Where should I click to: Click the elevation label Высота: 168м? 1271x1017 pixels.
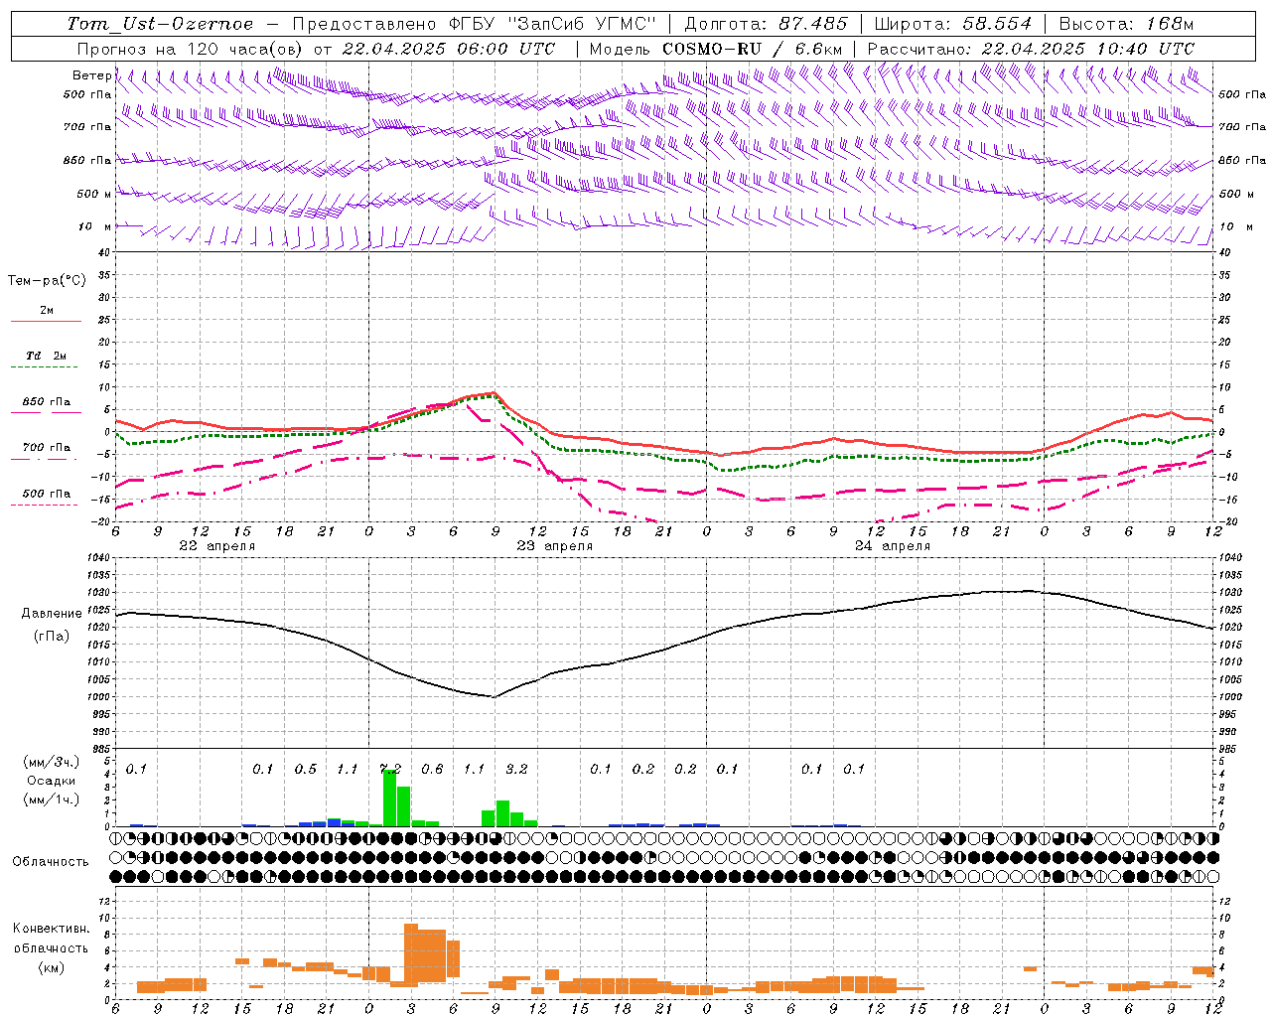[1126, 24]
